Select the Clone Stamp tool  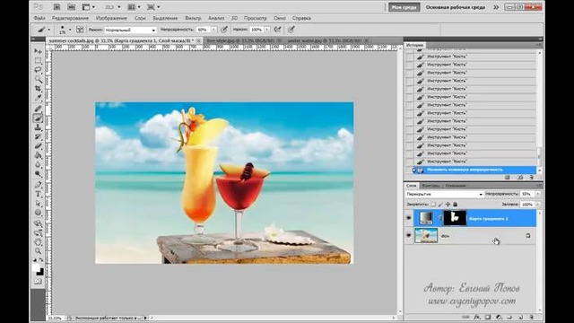coord(38,127)
